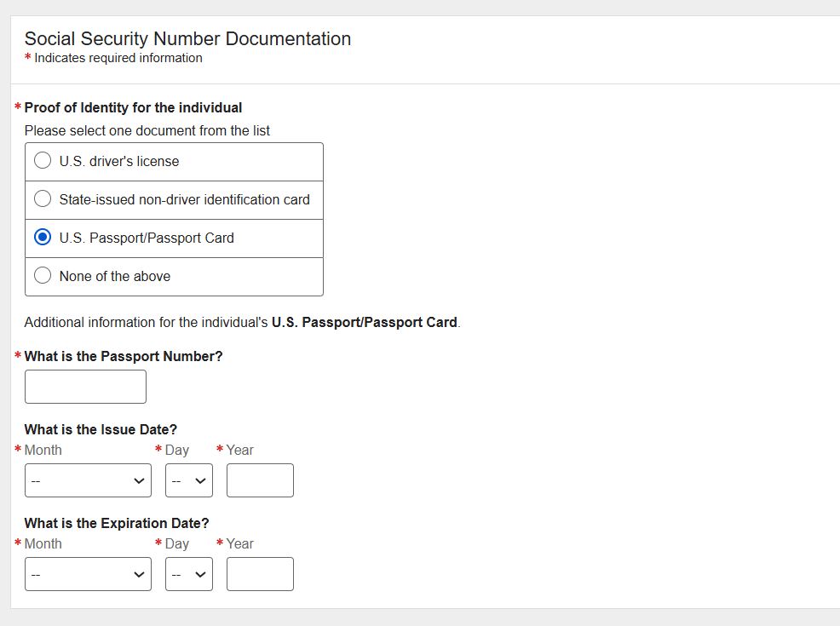Screen dimensions: 840x626
Task: Expand the Expiration Date Day dropdown
Action: [x=189, y=574]
